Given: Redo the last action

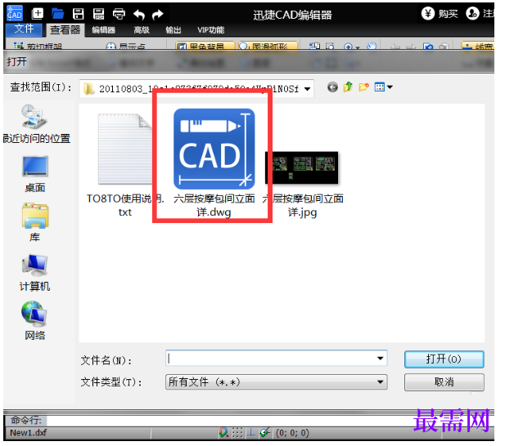Looking at the screenshot, I should click(157, 14).
